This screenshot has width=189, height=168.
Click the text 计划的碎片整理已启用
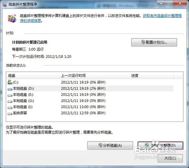pos(29,42)
